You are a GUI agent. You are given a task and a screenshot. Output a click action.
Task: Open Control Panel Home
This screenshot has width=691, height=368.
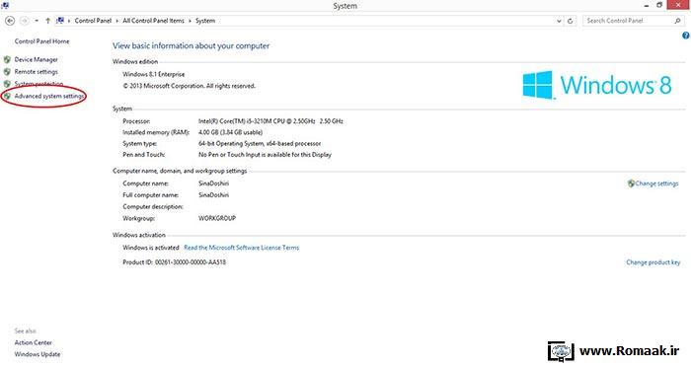pos(41,41)
